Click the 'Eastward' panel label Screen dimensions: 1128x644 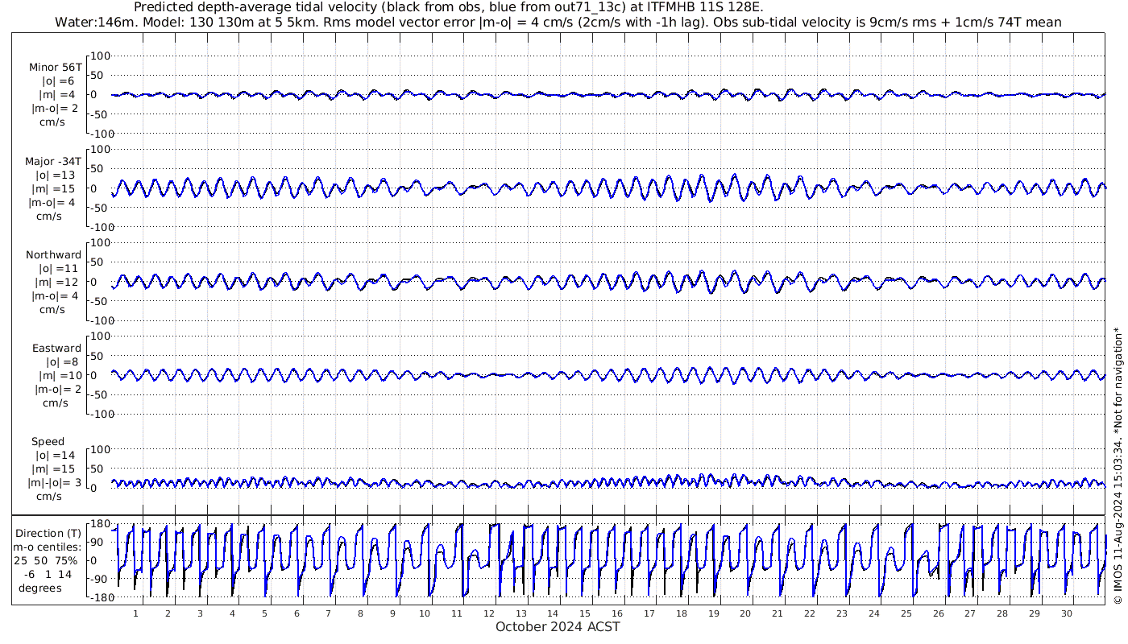pos(56,349)
